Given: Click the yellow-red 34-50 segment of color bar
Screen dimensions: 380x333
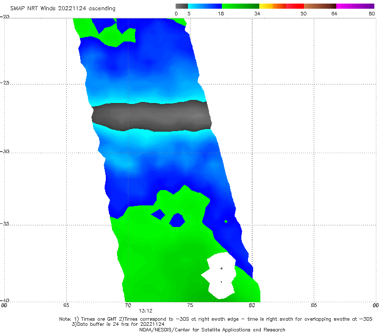Looking at the screenshot, I should coord(281,6).
